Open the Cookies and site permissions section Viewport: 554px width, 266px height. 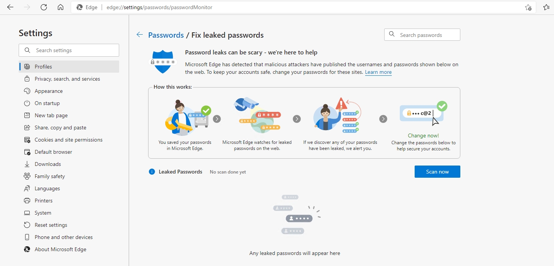[69, 140]
